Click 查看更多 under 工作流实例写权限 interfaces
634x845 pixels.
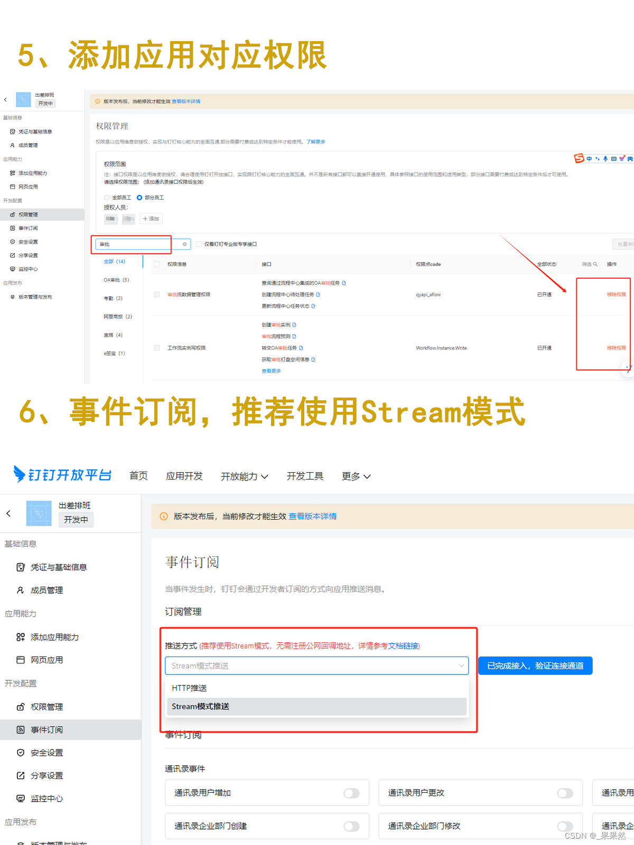(x=271, y=371)
